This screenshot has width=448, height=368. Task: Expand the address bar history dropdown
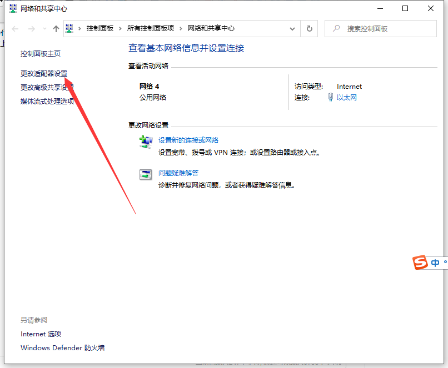[292, 29]
